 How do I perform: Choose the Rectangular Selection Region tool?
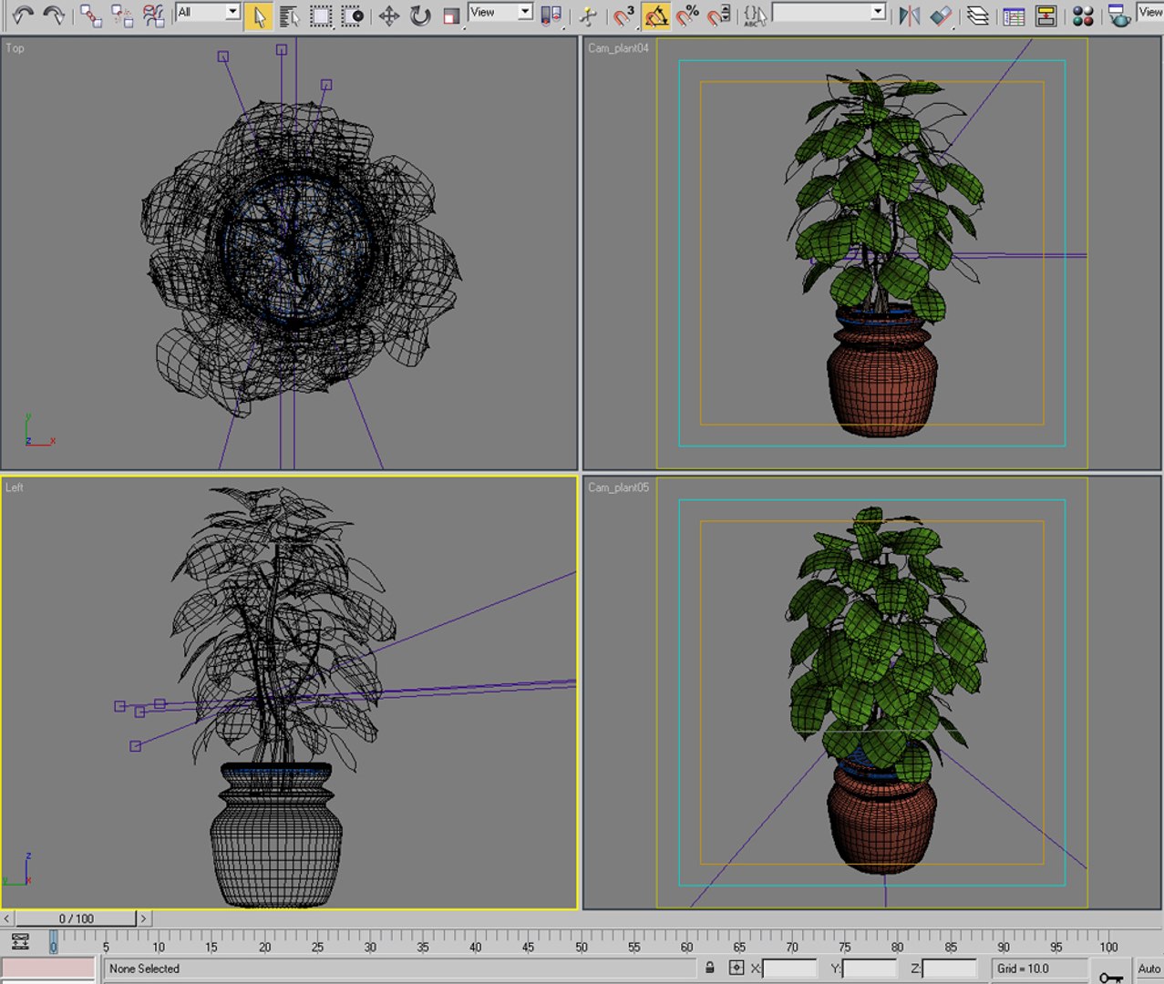[321, 15]
